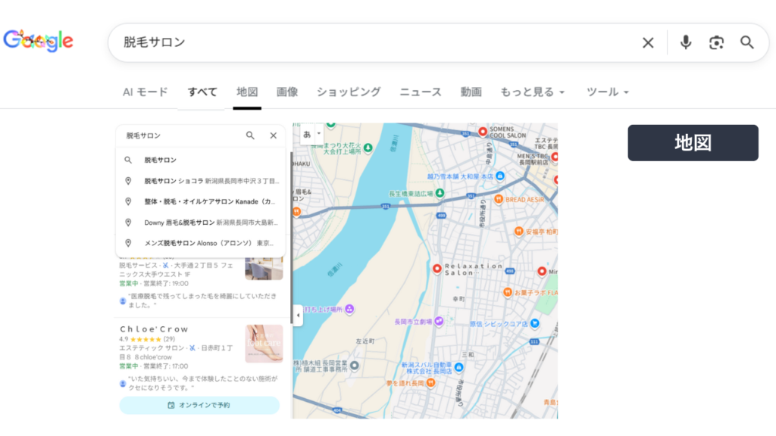The image size is (776, 436).
Task: Click the オンラインで予約 booking button
Action: coord(199,405)
